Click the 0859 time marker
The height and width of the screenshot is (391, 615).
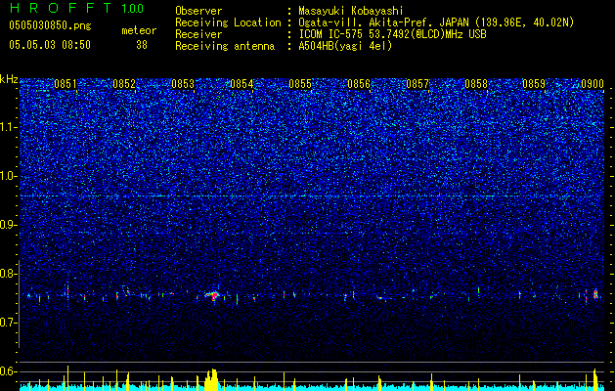point(534,84)
